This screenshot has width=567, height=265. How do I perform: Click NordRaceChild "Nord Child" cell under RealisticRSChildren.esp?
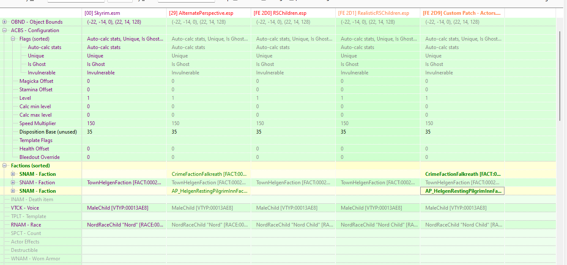pos(378,225)
